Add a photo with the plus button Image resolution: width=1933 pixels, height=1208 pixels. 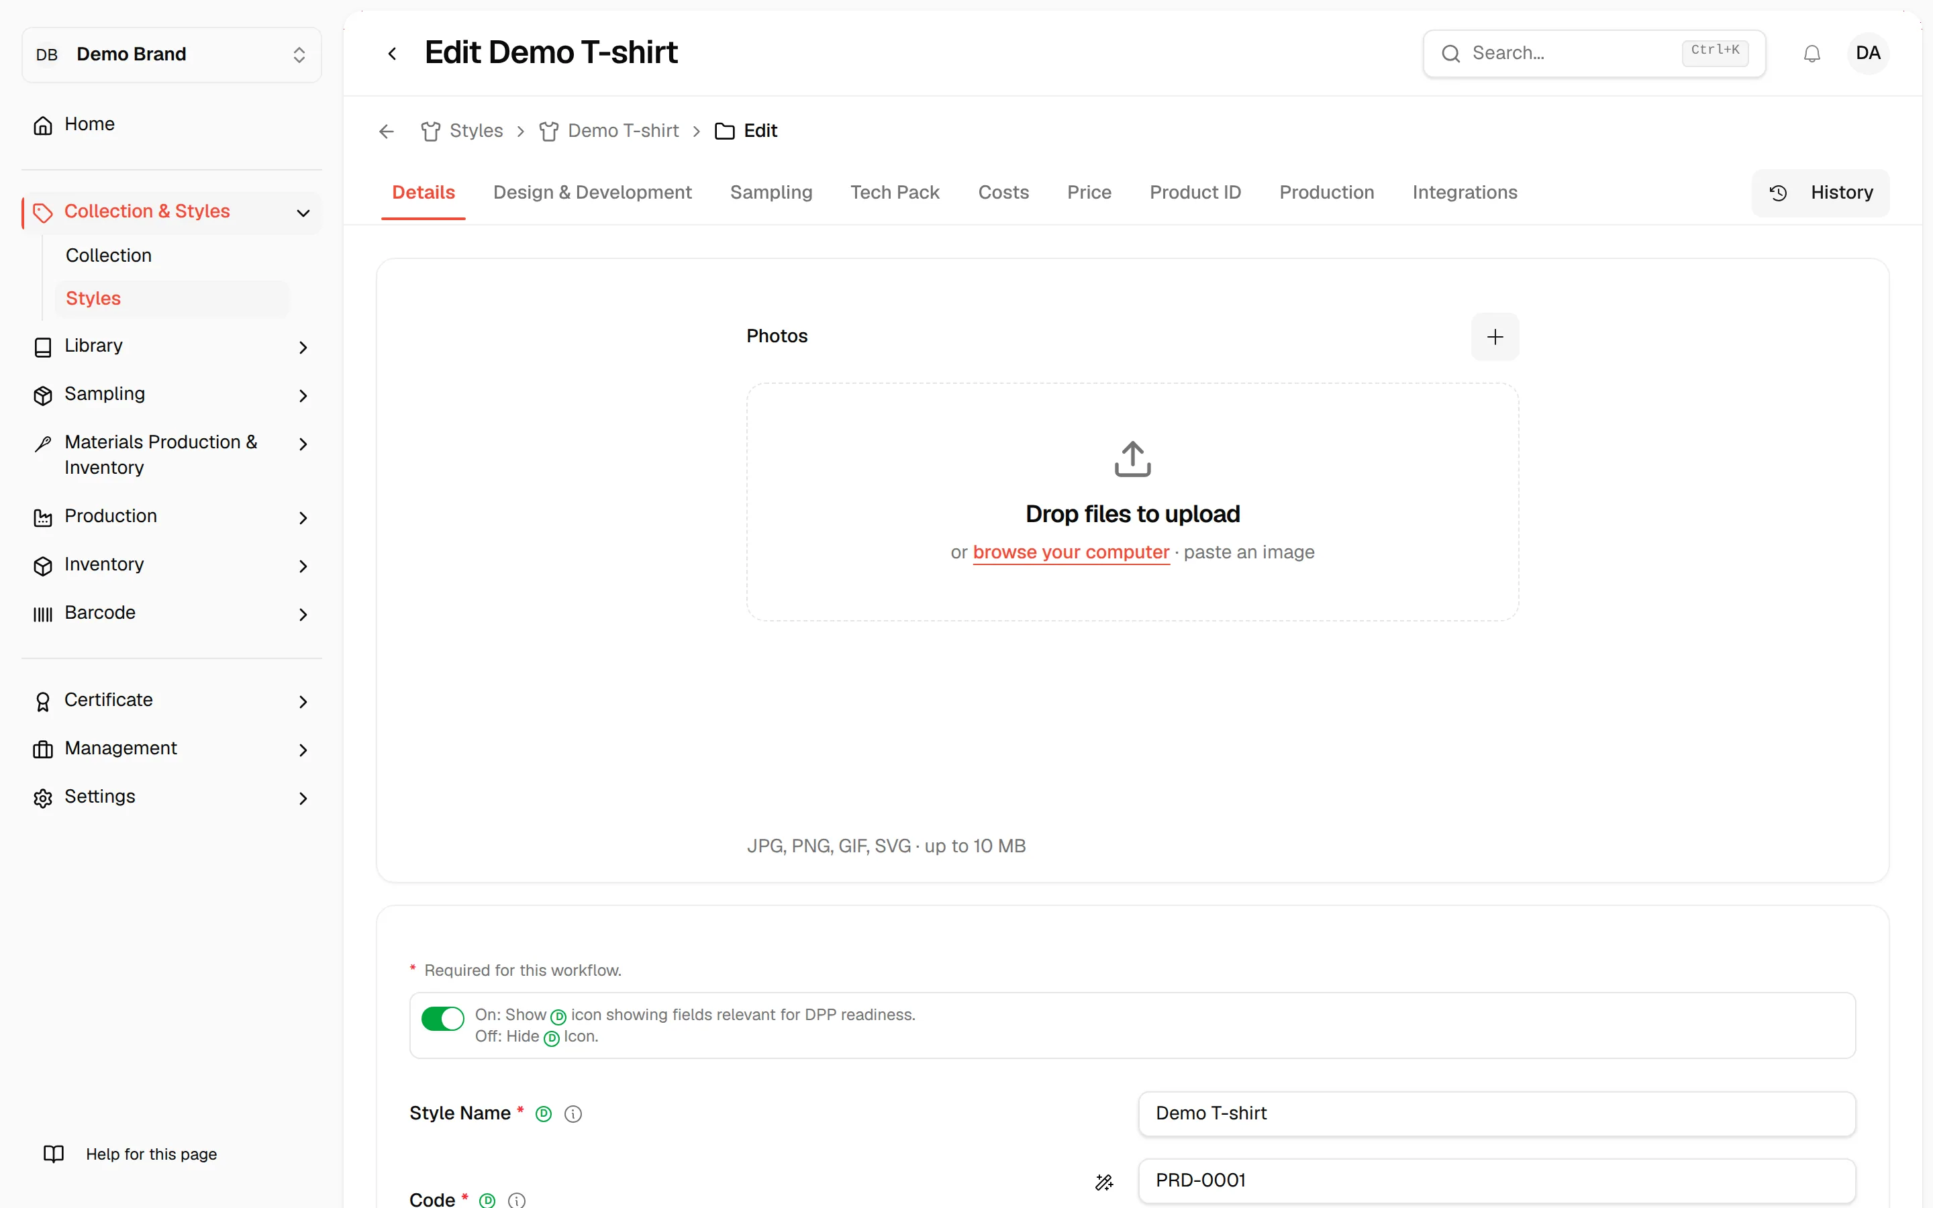pyautogui.click(x=1495, y=337)
